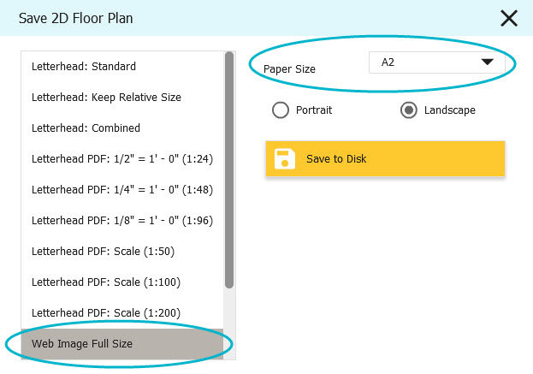
Task: Click the scrollbar track below the thumb
Action: coord(229,323)
